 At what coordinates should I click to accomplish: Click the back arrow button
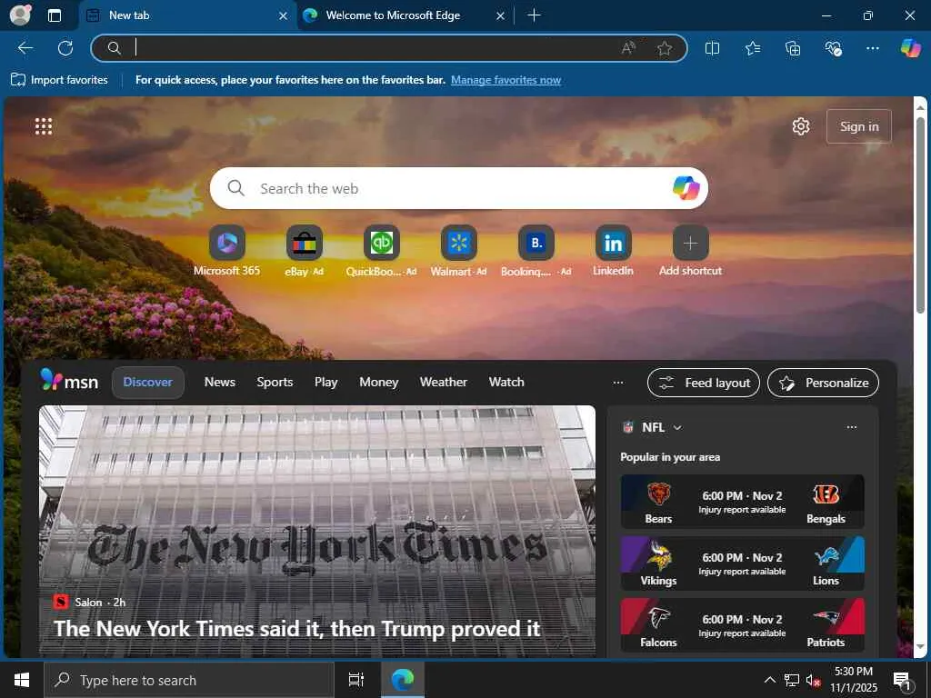(25, 48)
